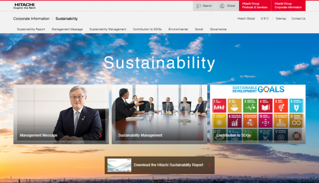This screenshot has width=319, height=183.
Task: Click the red arrow on Download report button
Action: coord(209,165)
